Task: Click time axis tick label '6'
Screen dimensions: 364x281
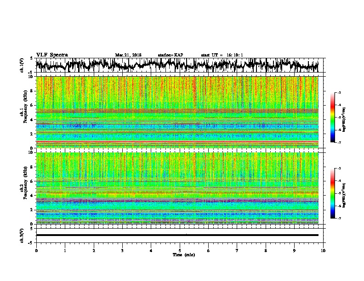Action: point(208,251)
